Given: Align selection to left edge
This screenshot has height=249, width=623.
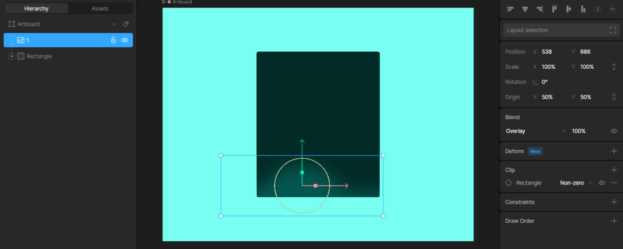Looking at the screenshot, I should click(510, 9).
